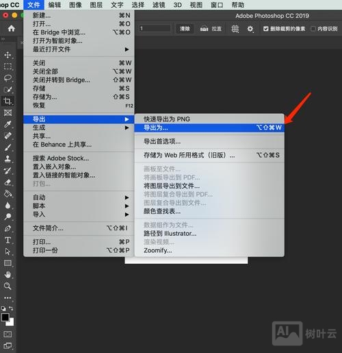The image size is (342, 353).
Task: Click the 拉直 button label
Action: pyautogui.click(x=216, y=29)
